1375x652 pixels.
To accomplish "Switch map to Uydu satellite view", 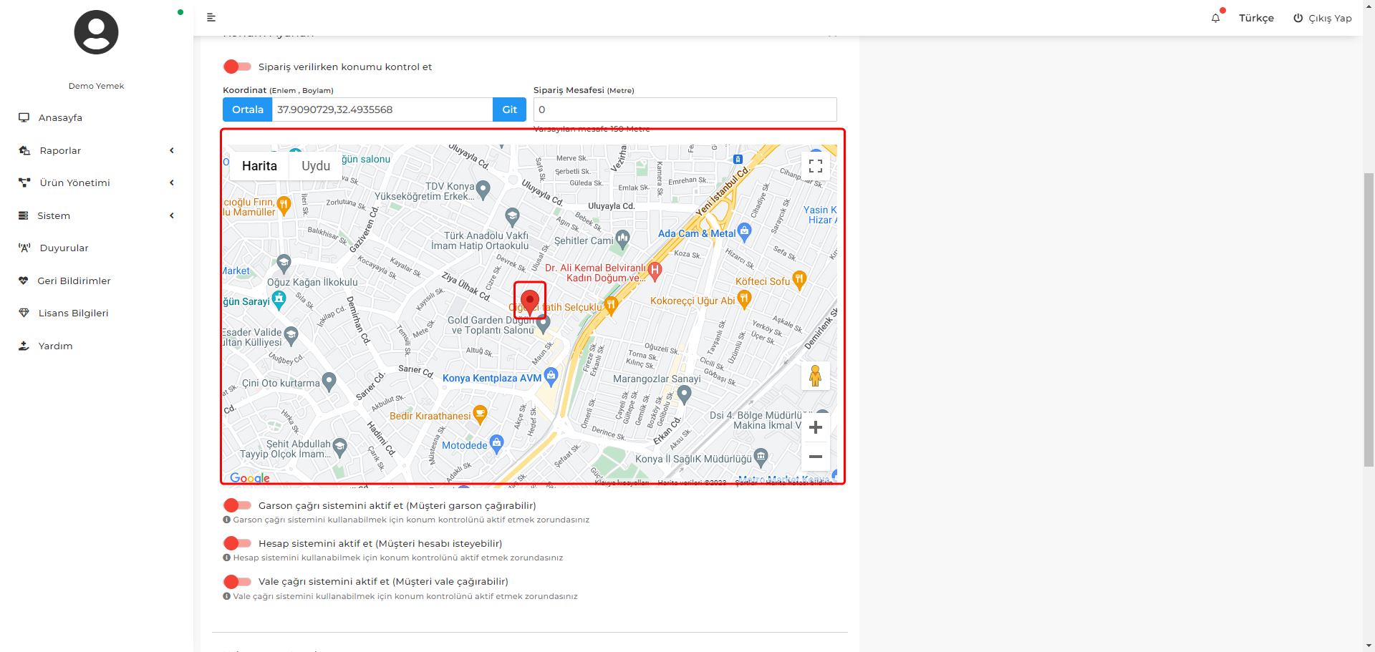I will click(316, 166).
